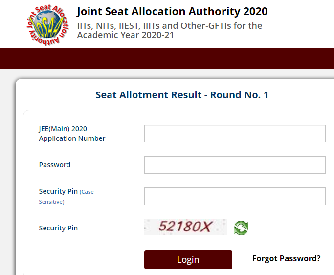The image size is (334, 275).
Task: Click the dark maroon navigation bar
Action: coord(167,59)
